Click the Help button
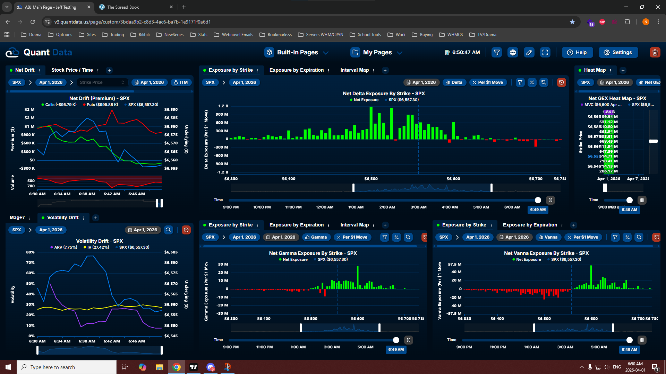 [577, 52]
